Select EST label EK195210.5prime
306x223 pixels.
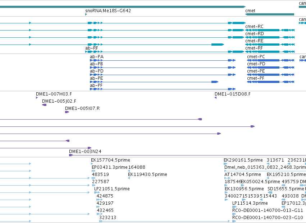286,175
